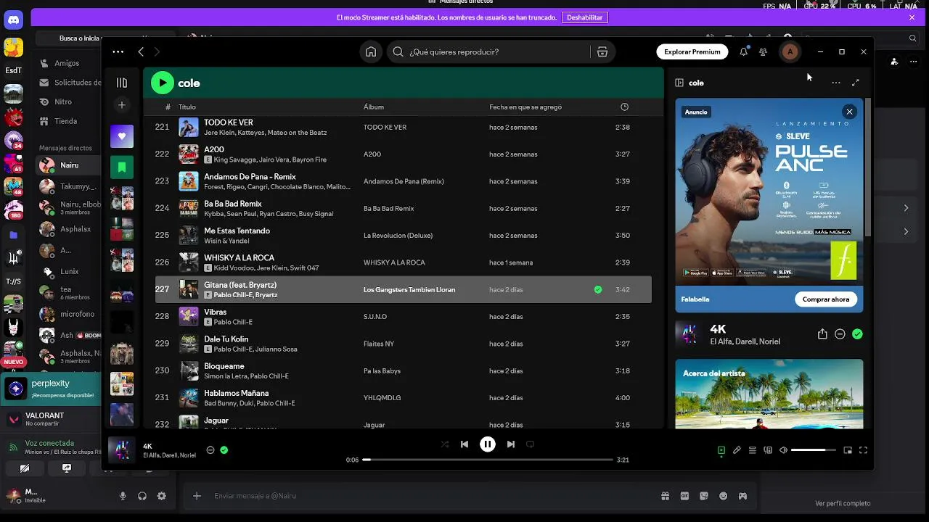This screenshot has width=929, height=522.
Task: Go forward with Spotify right arrow
Action: point(157,51)
